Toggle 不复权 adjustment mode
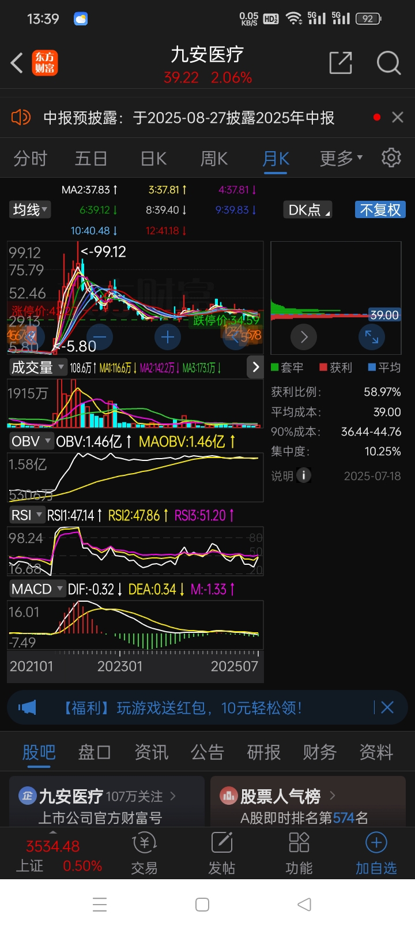The image size is (415, 930). 380,209
